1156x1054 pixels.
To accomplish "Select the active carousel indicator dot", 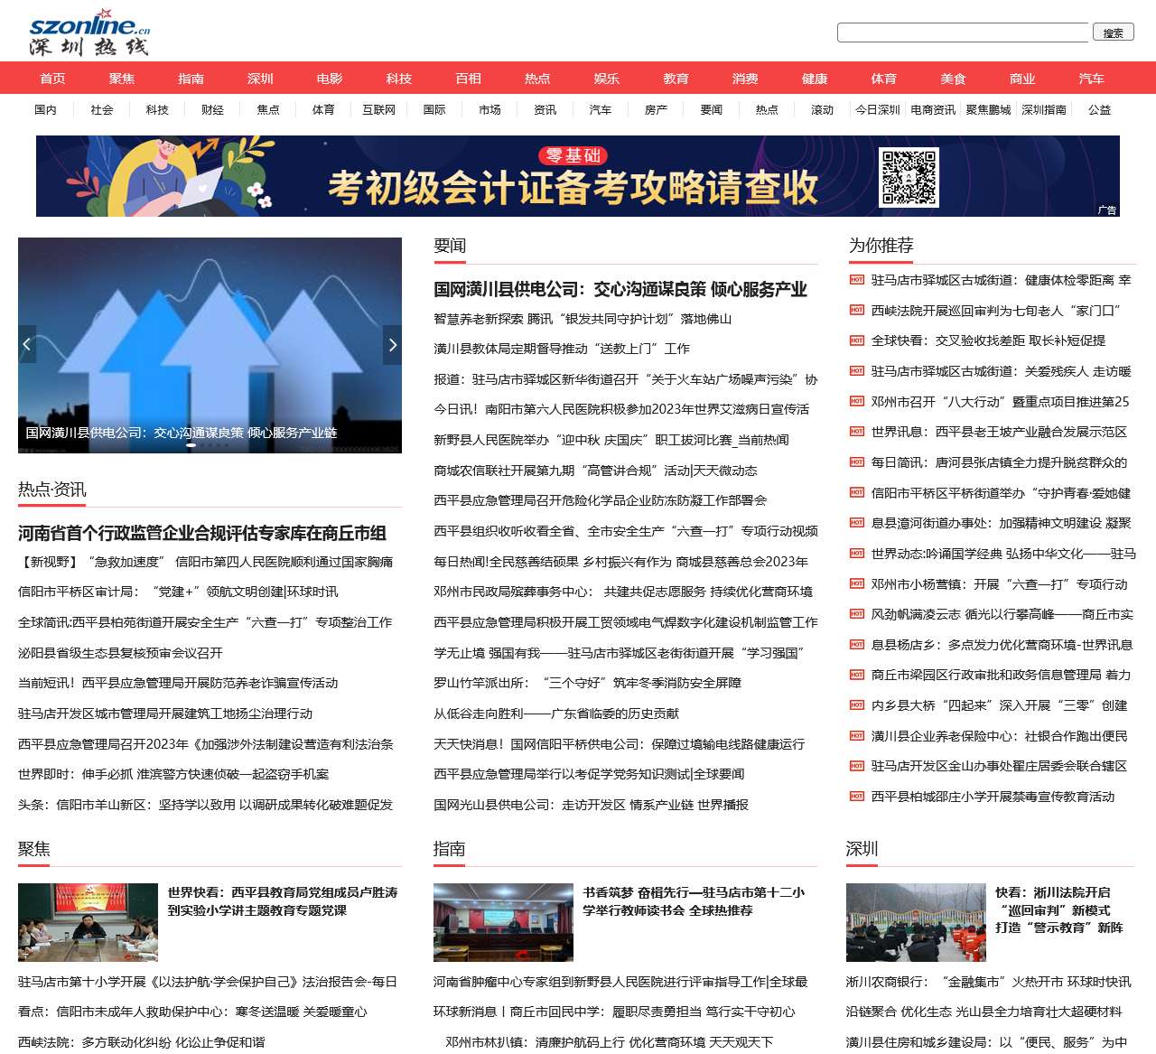I will pos(191,445).
